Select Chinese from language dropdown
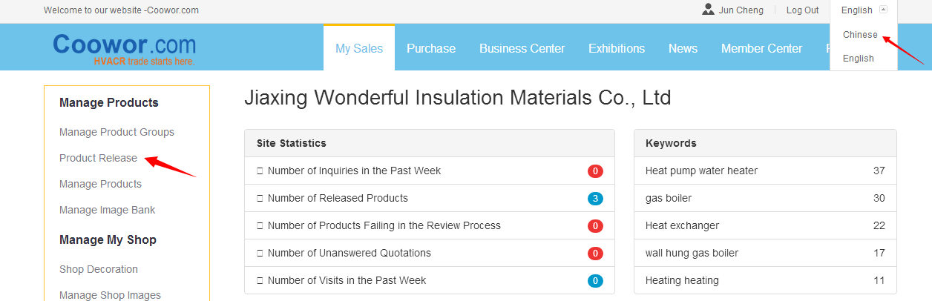The image size is (932, 301). pos(860,35)
